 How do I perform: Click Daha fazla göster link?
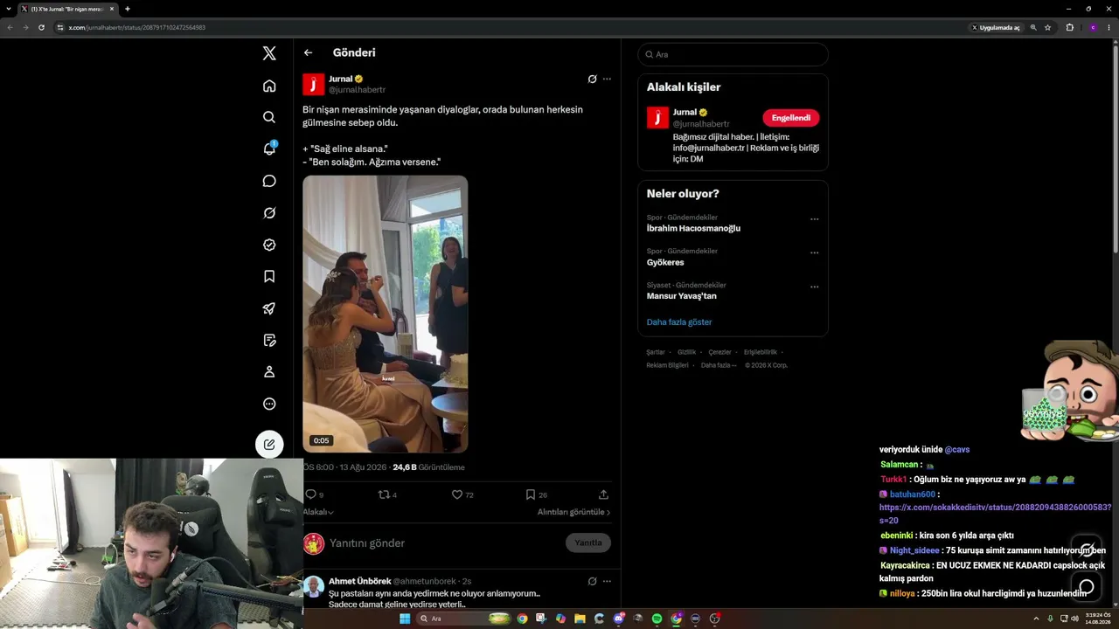tap(679, 322)
